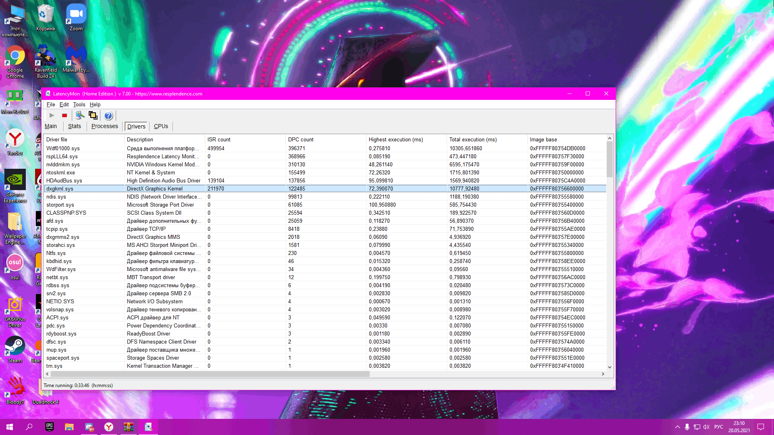The width and height of the screenshot is (774, 435).
Task: Open the options icon with monitor and pen
Action: pos(80,116)
